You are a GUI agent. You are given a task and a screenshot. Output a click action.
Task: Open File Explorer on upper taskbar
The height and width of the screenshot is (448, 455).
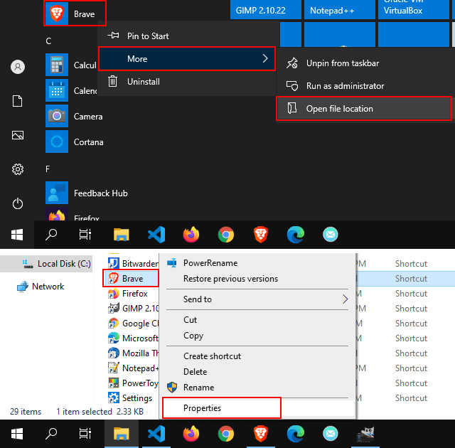(x=122, y=235)
